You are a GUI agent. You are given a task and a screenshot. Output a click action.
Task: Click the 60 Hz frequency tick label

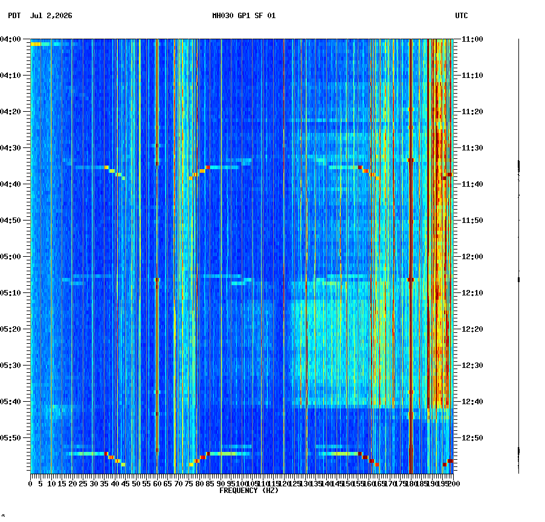[157, 484]
